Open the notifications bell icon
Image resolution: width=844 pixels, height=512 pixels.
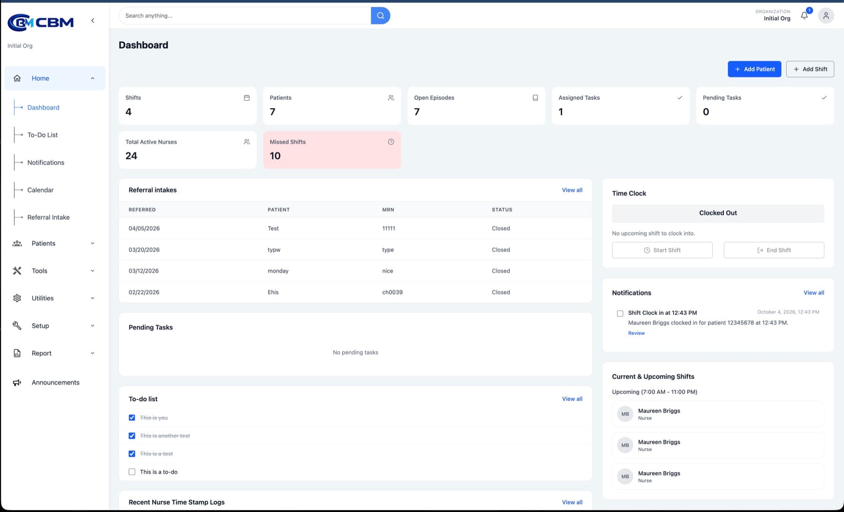click(804, 15)
